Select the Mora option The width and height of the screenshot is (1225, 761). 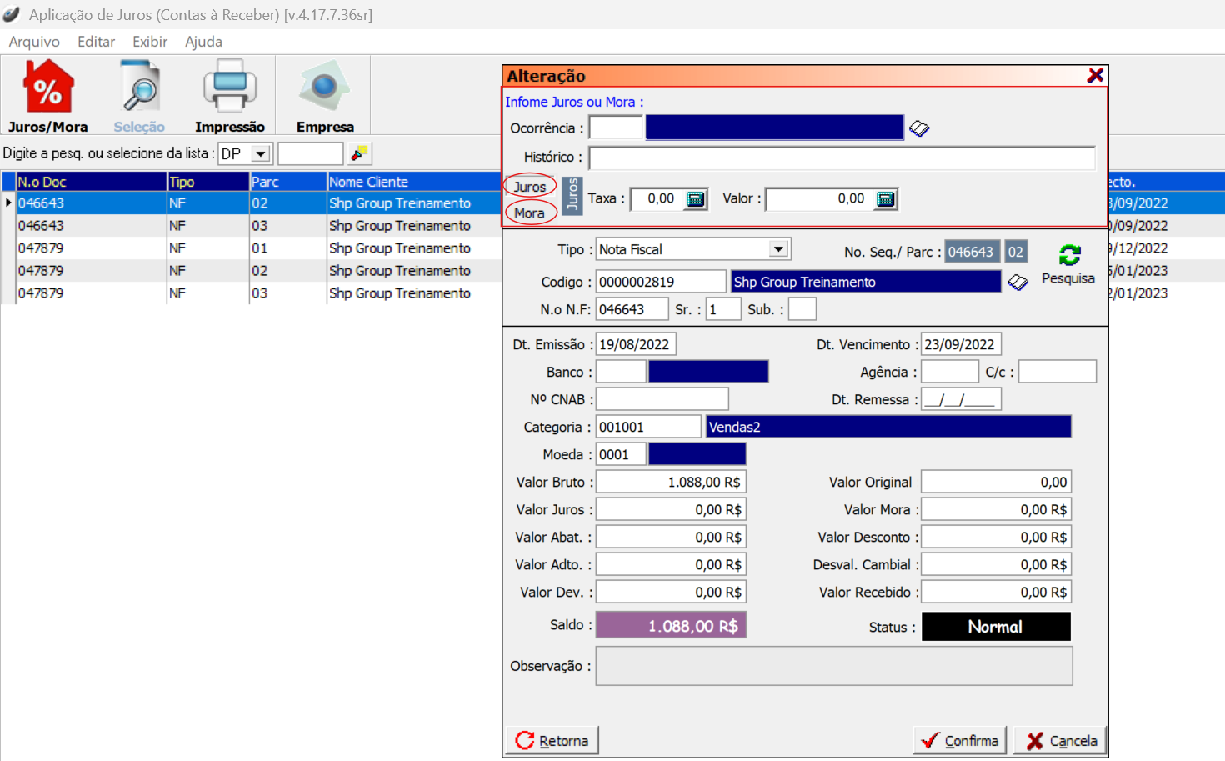point(529,213)
